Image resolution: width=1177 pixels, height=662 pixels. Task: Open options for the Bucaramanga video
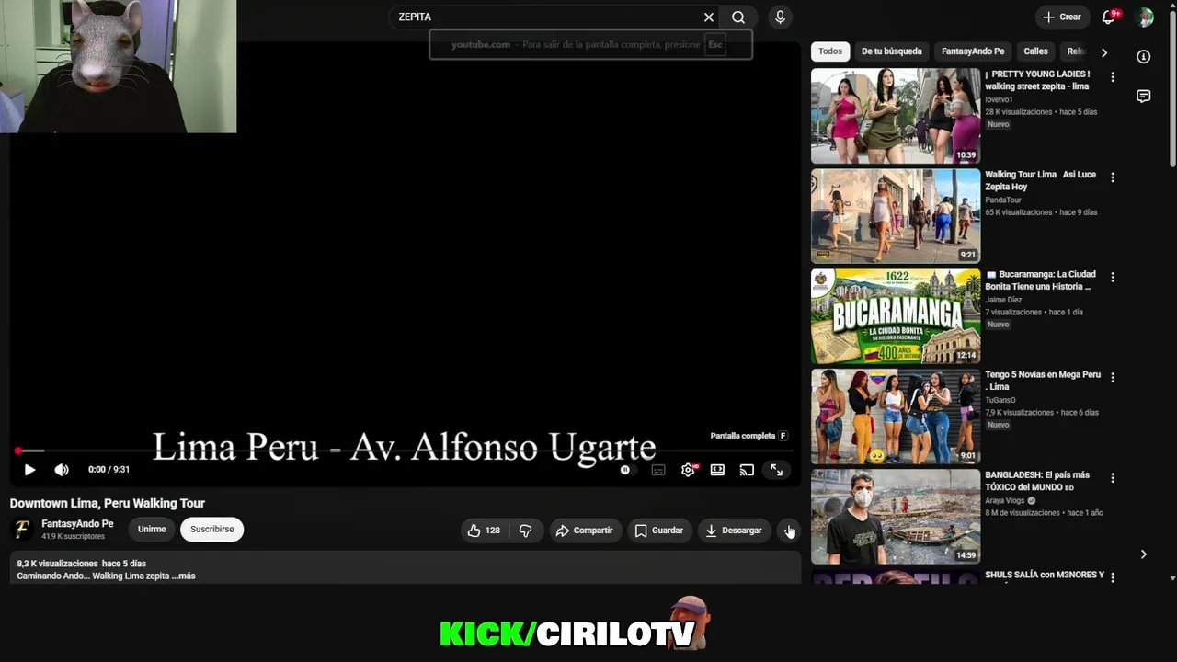tap(1113, 277)
